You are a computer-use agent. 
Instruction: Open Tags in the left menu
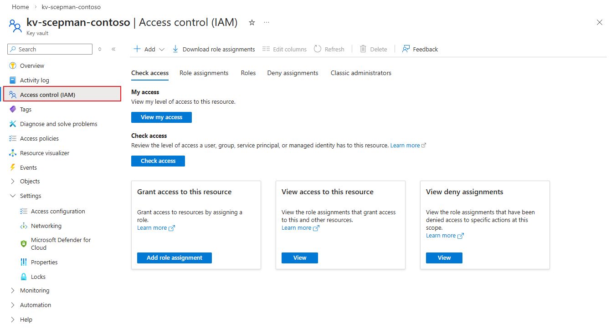pos(26,109)
